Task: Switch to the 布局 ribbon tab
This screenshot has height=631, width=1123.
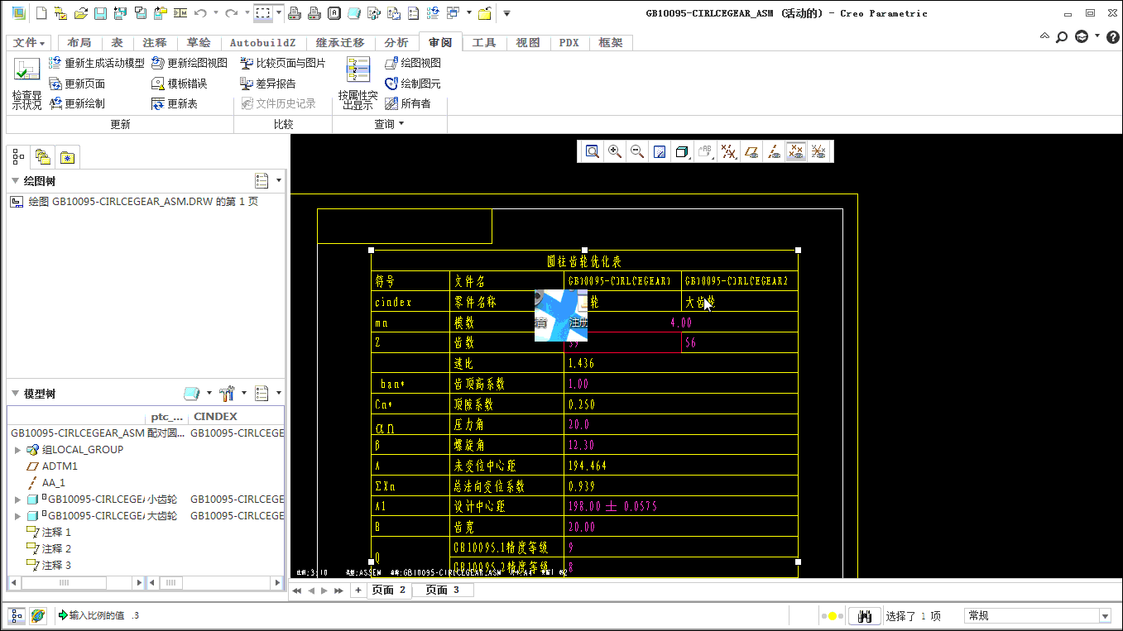Action: pos(79,43)
